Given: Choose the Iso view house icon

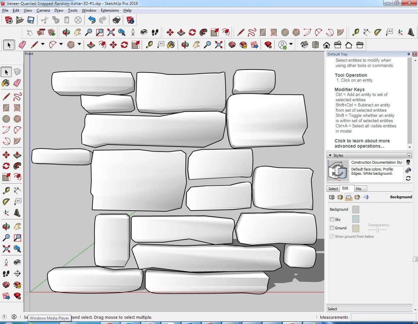Looking at the screenshot, I should pyautogui.click(x=304, y=45).
